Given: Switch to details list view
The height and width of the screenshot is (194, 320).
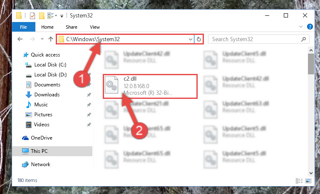Looking at the screenshot, I should (x=299, y=181).
